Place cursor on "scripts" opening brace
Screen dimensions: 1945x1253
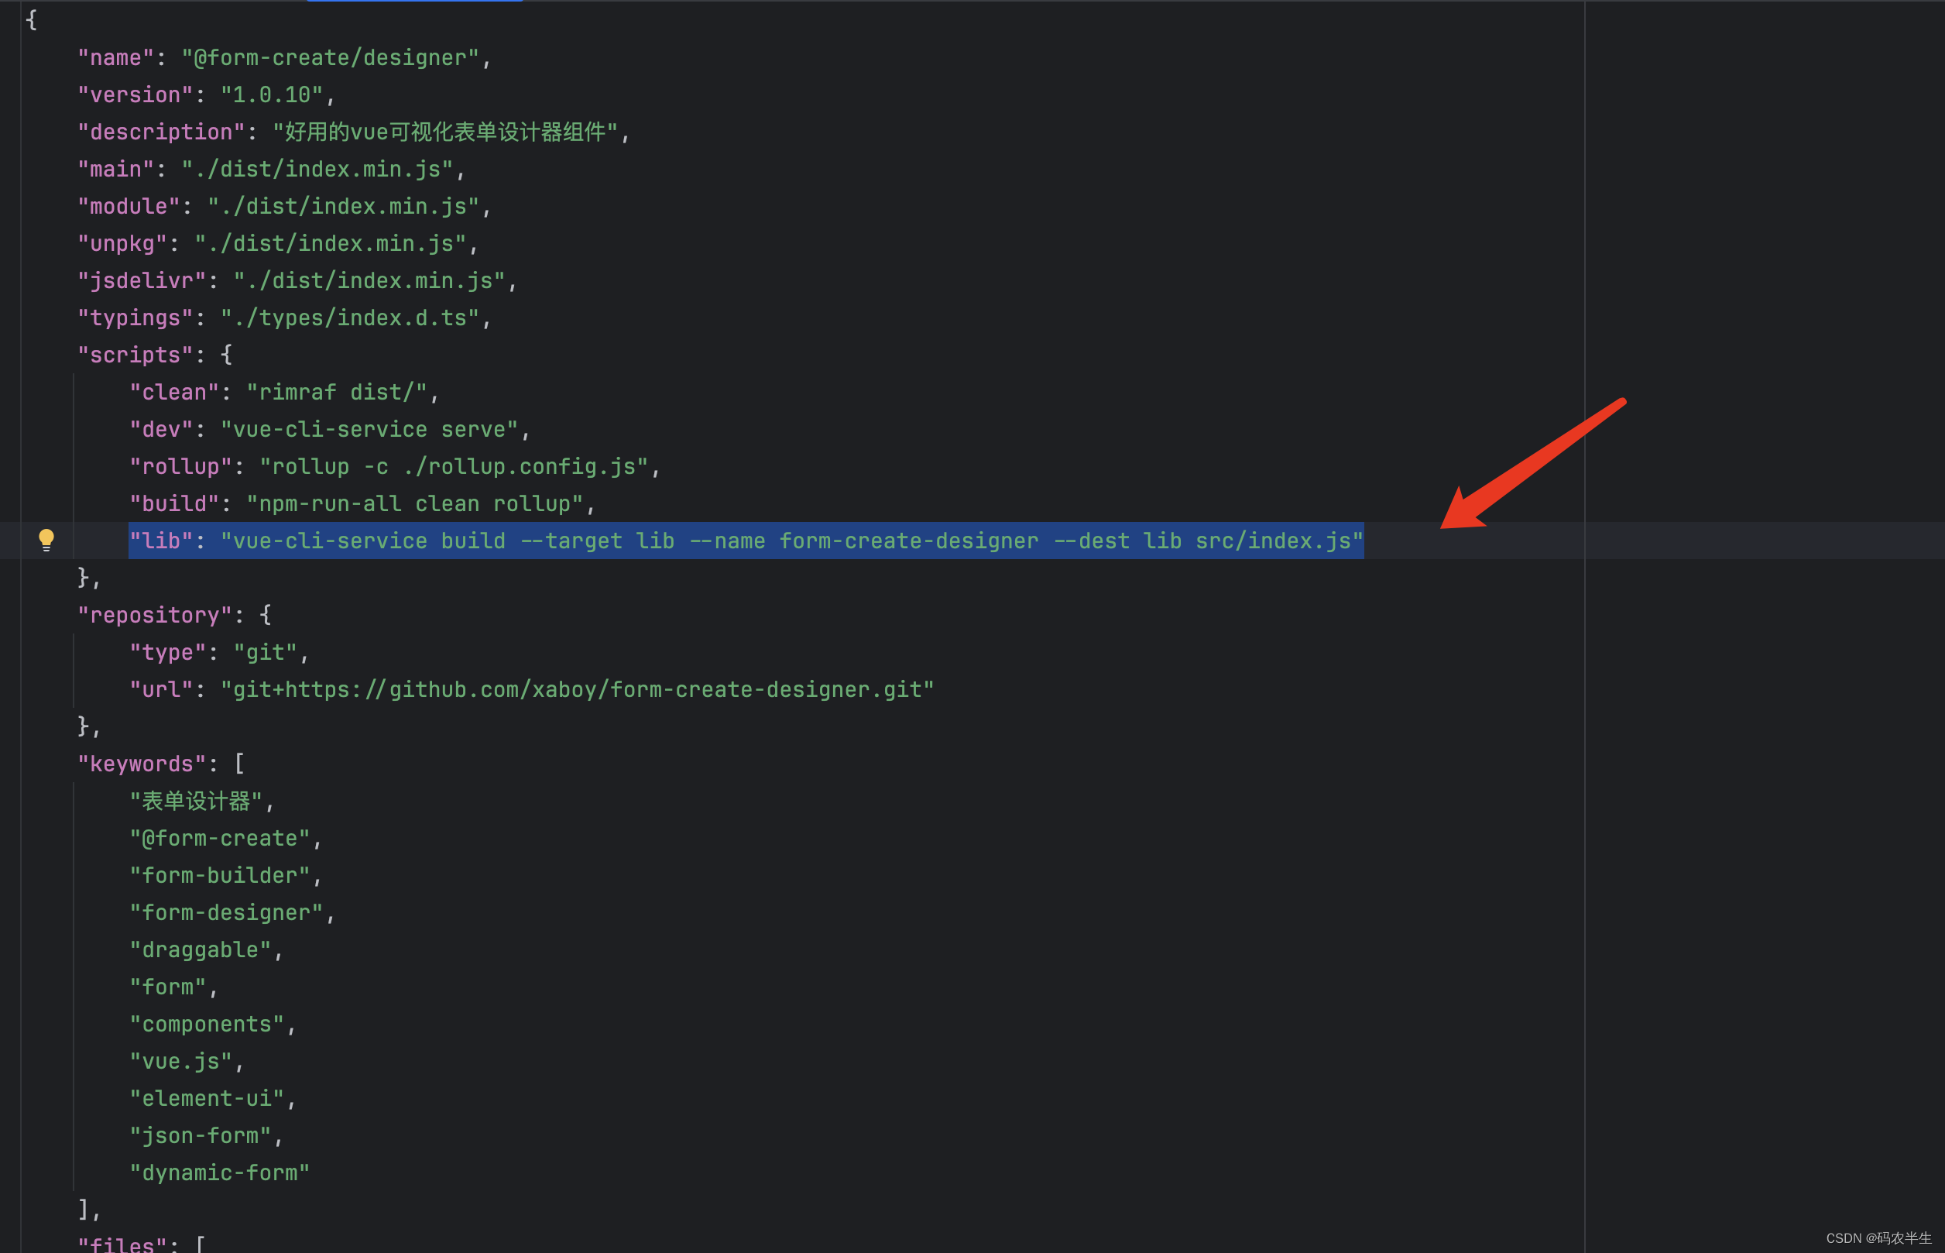(227, 355)
